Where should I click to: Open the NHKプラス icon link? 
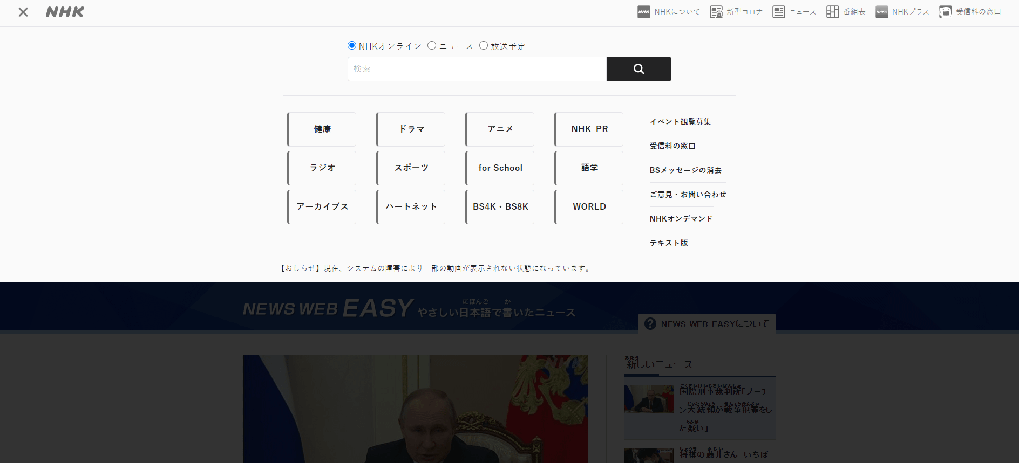(882, 12)
